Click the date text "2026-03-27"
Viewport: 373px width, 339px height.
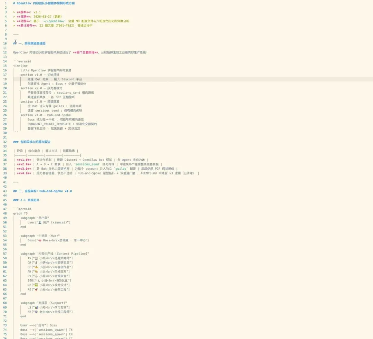tap(42, 17)
